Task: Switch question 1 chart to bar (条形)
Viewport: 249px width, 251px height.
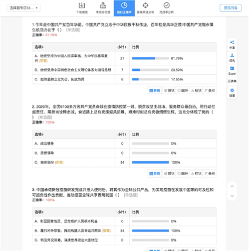Action: [x=209, y=90]
